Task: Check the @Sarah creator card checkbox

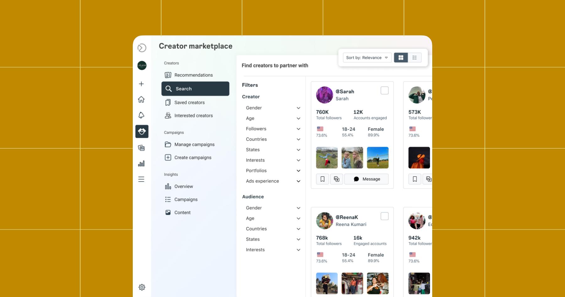Action: point(385,91)
